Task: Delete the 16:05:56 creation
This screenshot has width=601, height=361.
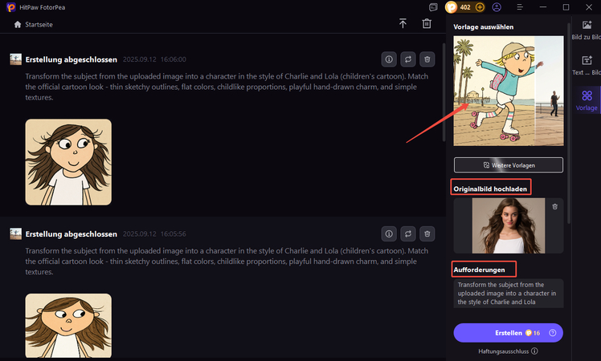Action: pos(427,234)
